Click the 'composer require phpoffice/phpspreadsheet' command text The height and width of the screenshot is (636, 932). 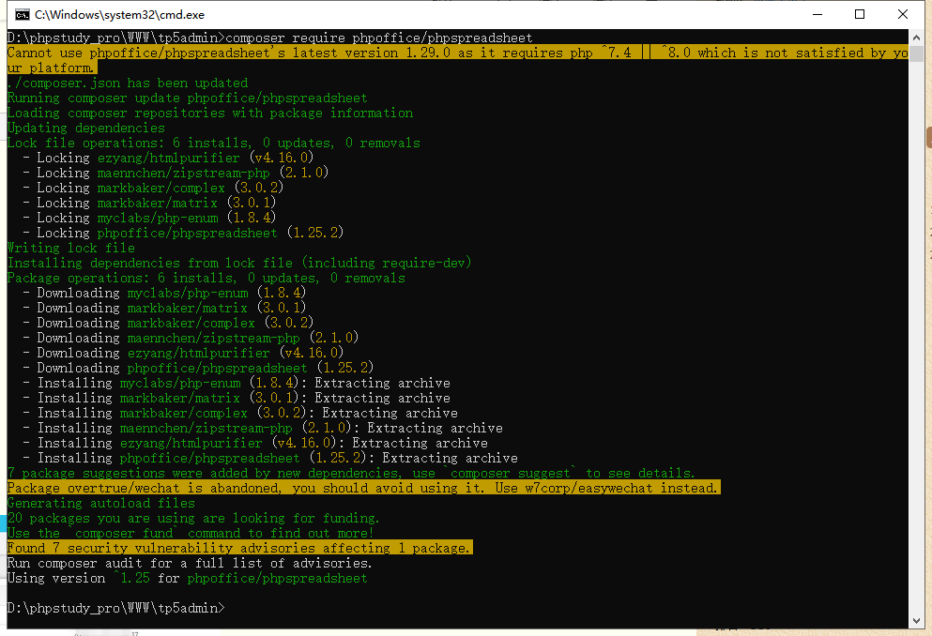379,38
